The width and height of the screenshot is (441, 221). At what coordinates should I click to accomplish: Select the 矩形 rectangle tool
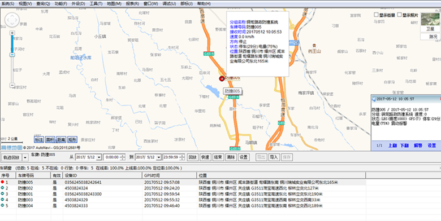tap(72, 139)
